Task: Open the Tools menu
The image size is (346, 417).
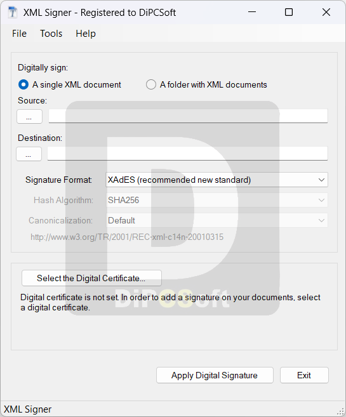Action: click(x=51, y=34)
